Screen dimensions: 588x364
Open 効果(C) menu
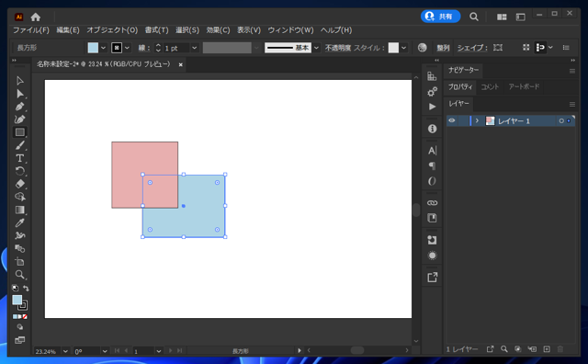click(218, 30)
